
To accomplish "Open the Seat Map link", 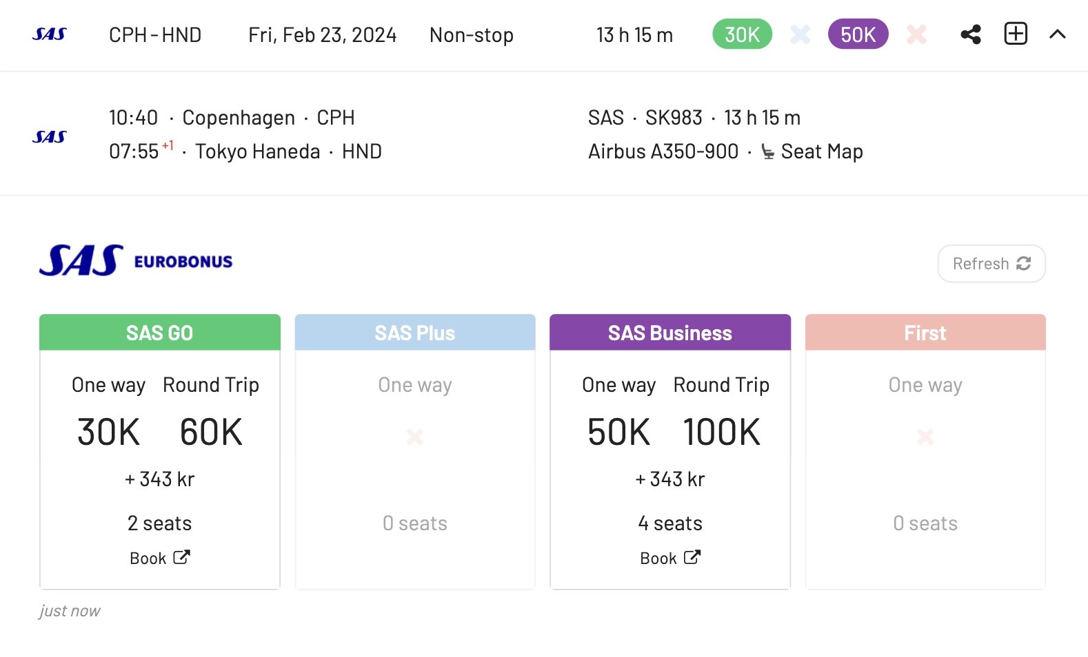I will [822, 152].
